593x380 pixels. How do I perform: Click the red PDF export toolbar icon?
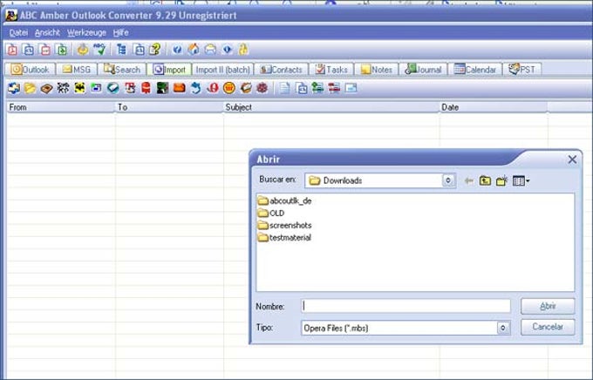tap(12, 50)
